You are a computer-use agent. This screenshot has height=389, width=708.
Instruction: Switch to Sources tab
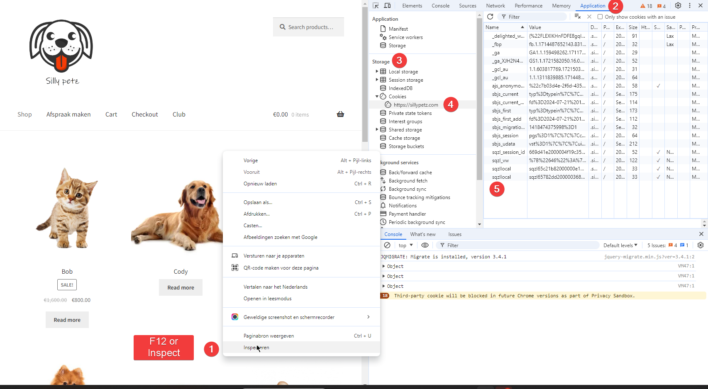pyautogui.click(x=467, y=6)
